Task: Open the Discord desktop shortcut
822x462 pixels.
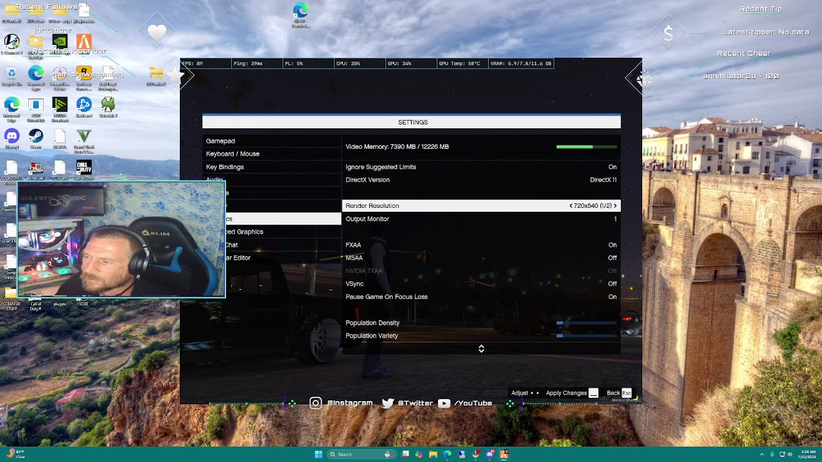Action: point(12,139)
